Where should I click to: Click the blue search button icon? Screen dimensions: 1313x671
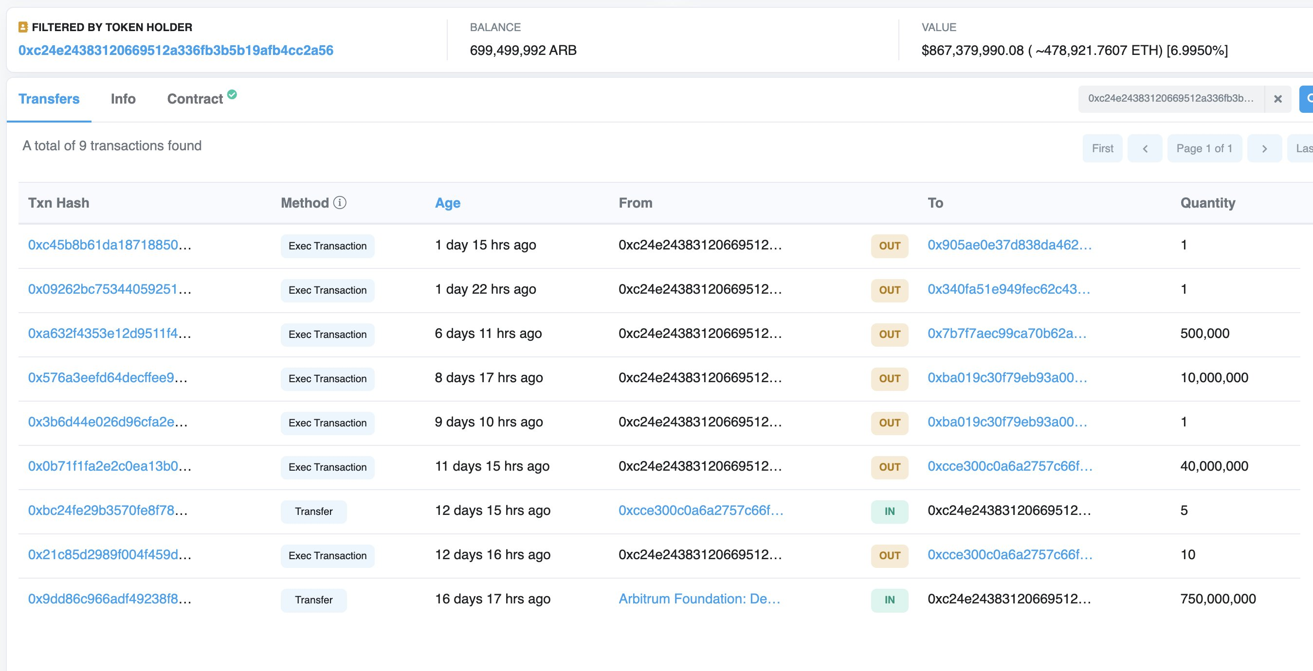[1307, 99]
